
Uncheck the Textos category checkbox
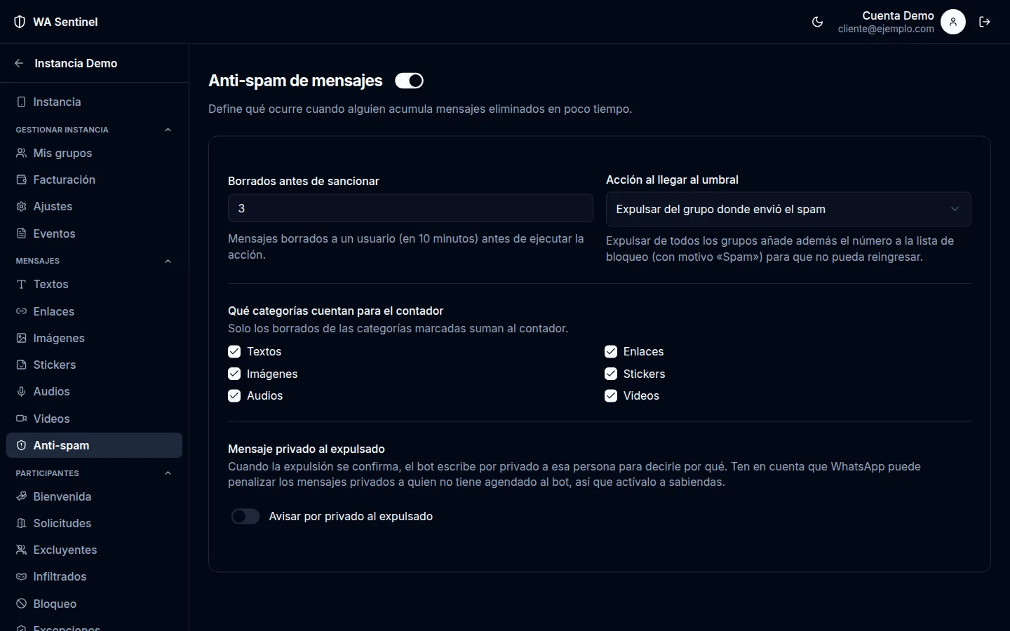[x=234, y=351]
